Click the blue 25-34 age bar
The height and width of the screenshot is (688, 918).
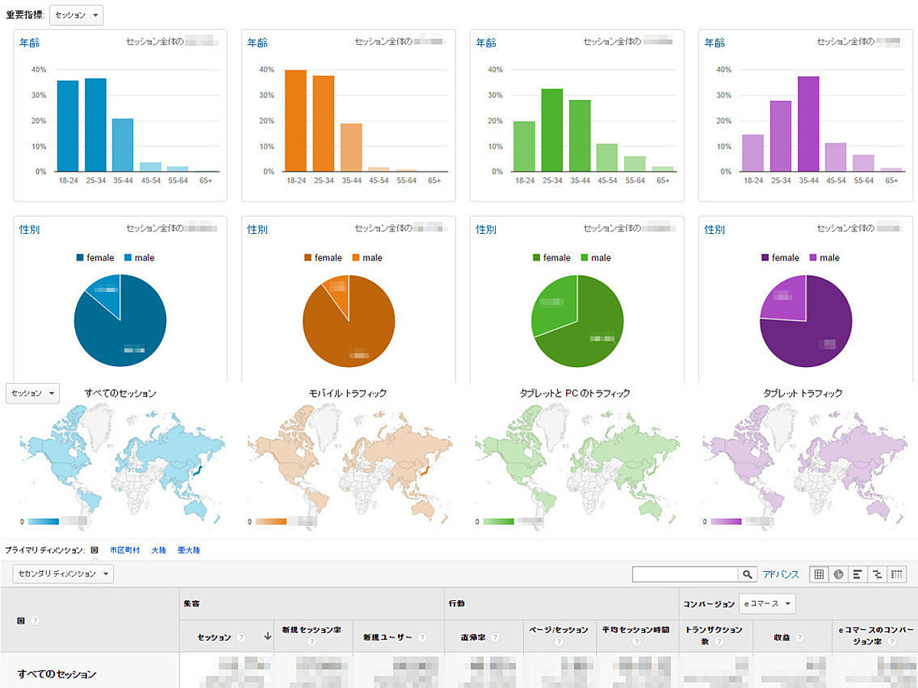click(x=96, y=125)
